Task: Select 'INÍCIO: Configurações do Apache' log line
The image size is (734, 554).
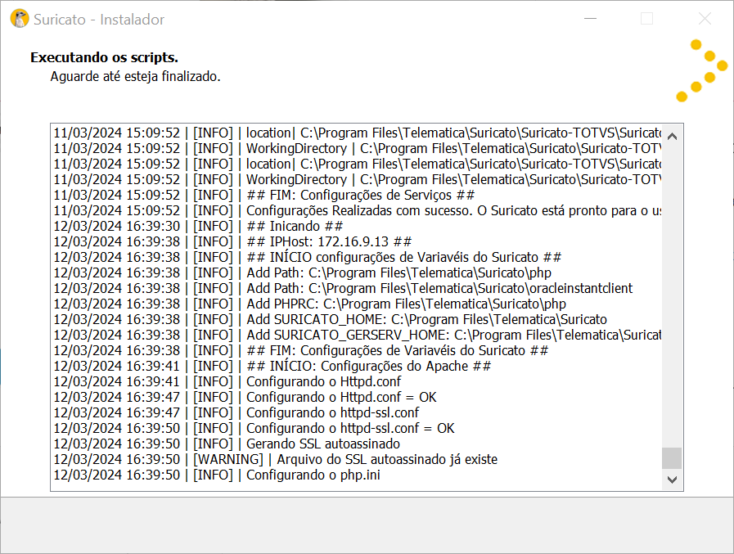Action: click(272, 366)
